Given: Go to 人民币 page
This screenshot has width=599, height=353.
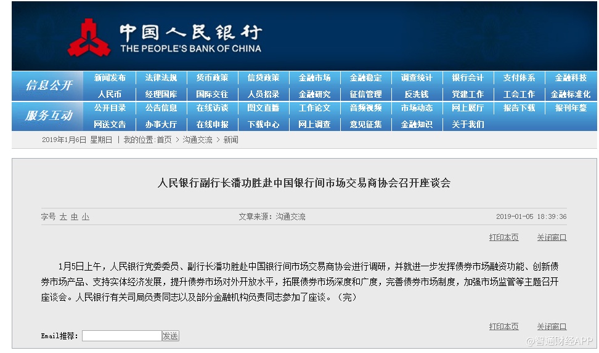Looking at the screenshot, I should pos(110,94).
